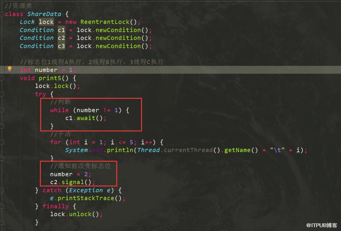The height and width of the screenshot is (231, 341).
Task: Place cursor on the lock.lock() call
Action: coord(57,86)
